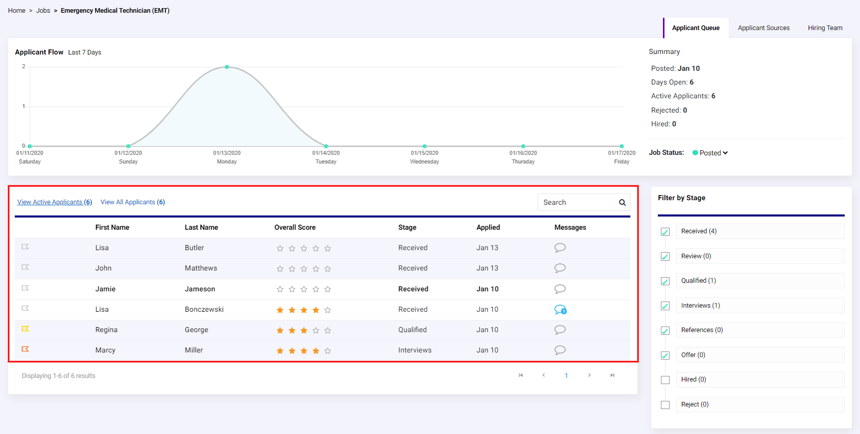860x434 pixels.
Task: Click View All Applicants (6) link
Action: click(133, 202)
